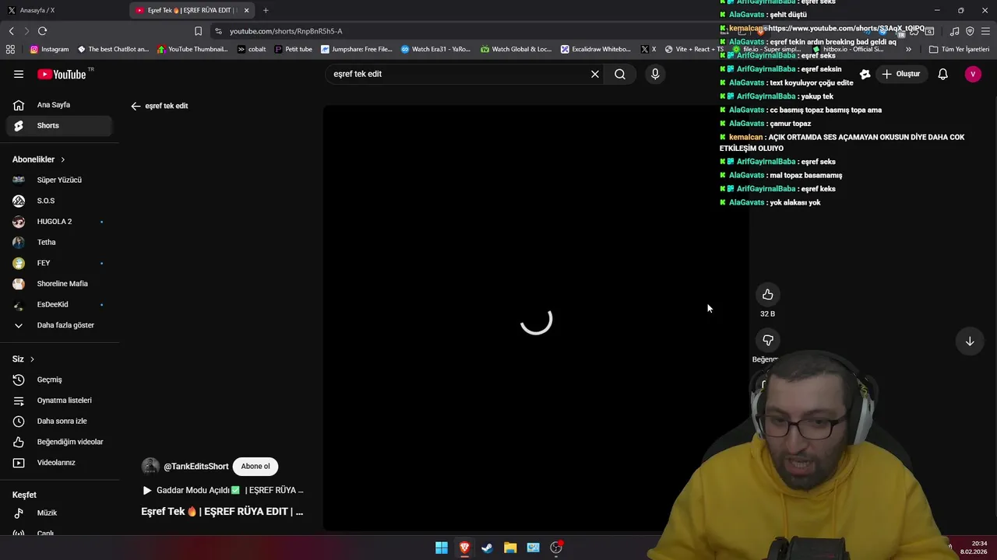Open Oynatma listeleri in the sidebar
Image resolution: width=997 pixels, height=560 pixels.
click(x=58, y=401)
